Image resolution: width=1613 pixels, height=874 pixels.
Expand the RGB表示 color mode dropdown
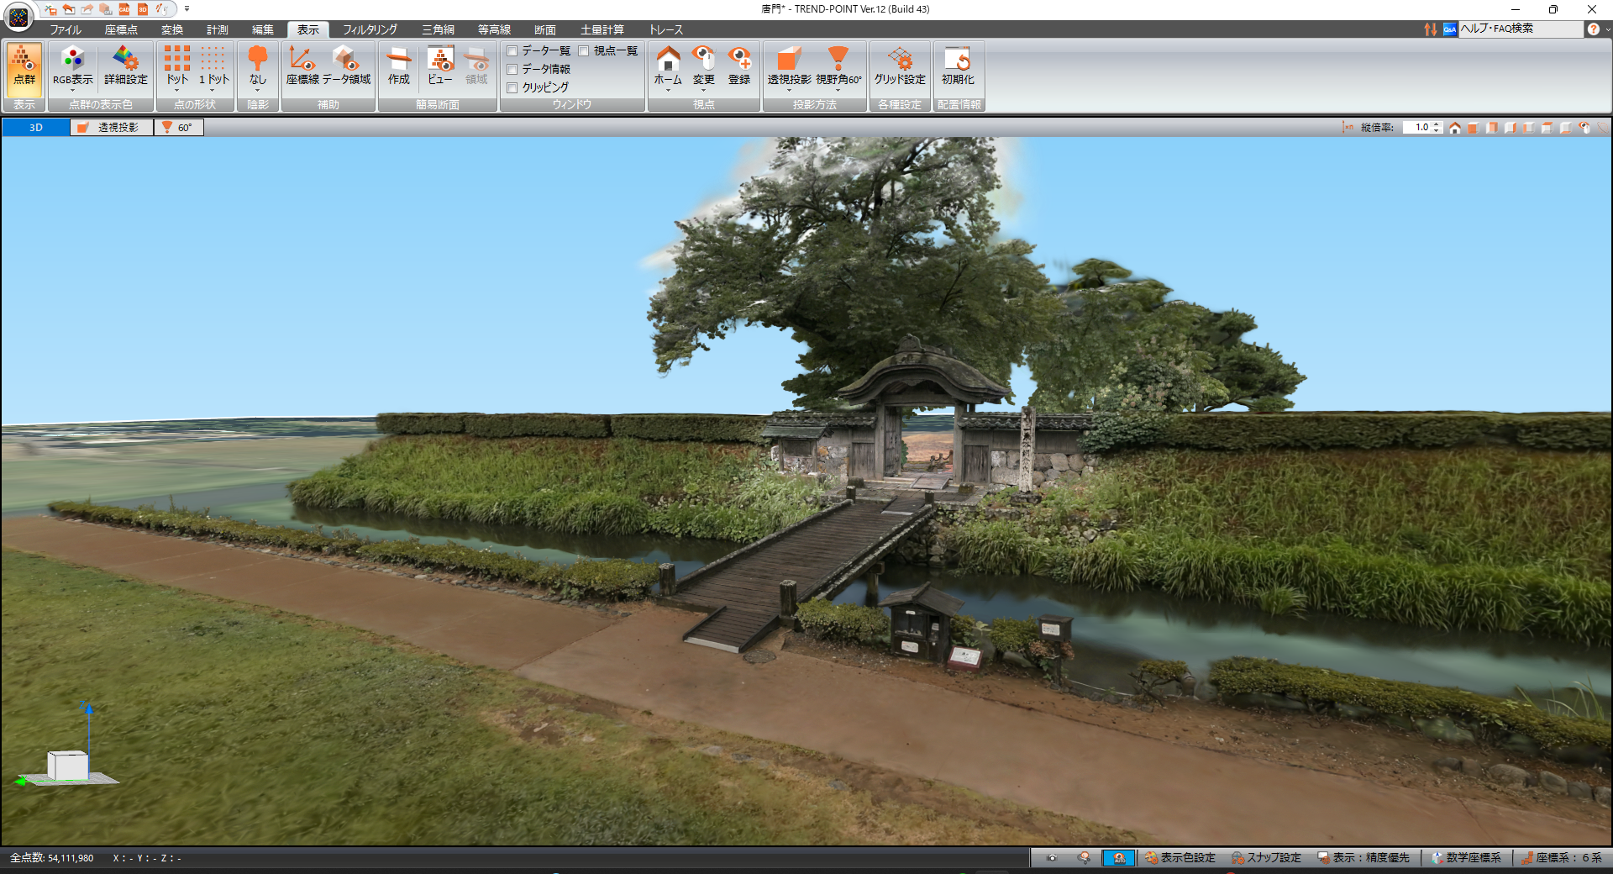[73, 89]
